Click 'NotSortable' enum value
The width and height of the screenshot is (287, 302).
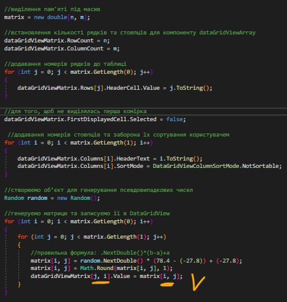[x=261, y=166]
